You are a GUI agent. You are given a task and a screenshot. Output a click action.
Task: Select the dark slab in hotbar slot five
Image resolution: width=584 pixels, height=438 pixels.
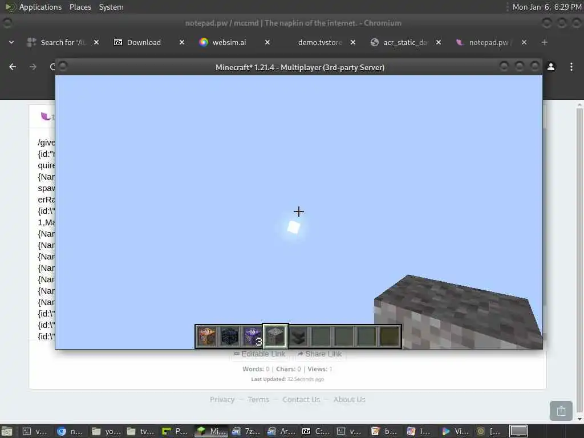(x=298, y=336)
